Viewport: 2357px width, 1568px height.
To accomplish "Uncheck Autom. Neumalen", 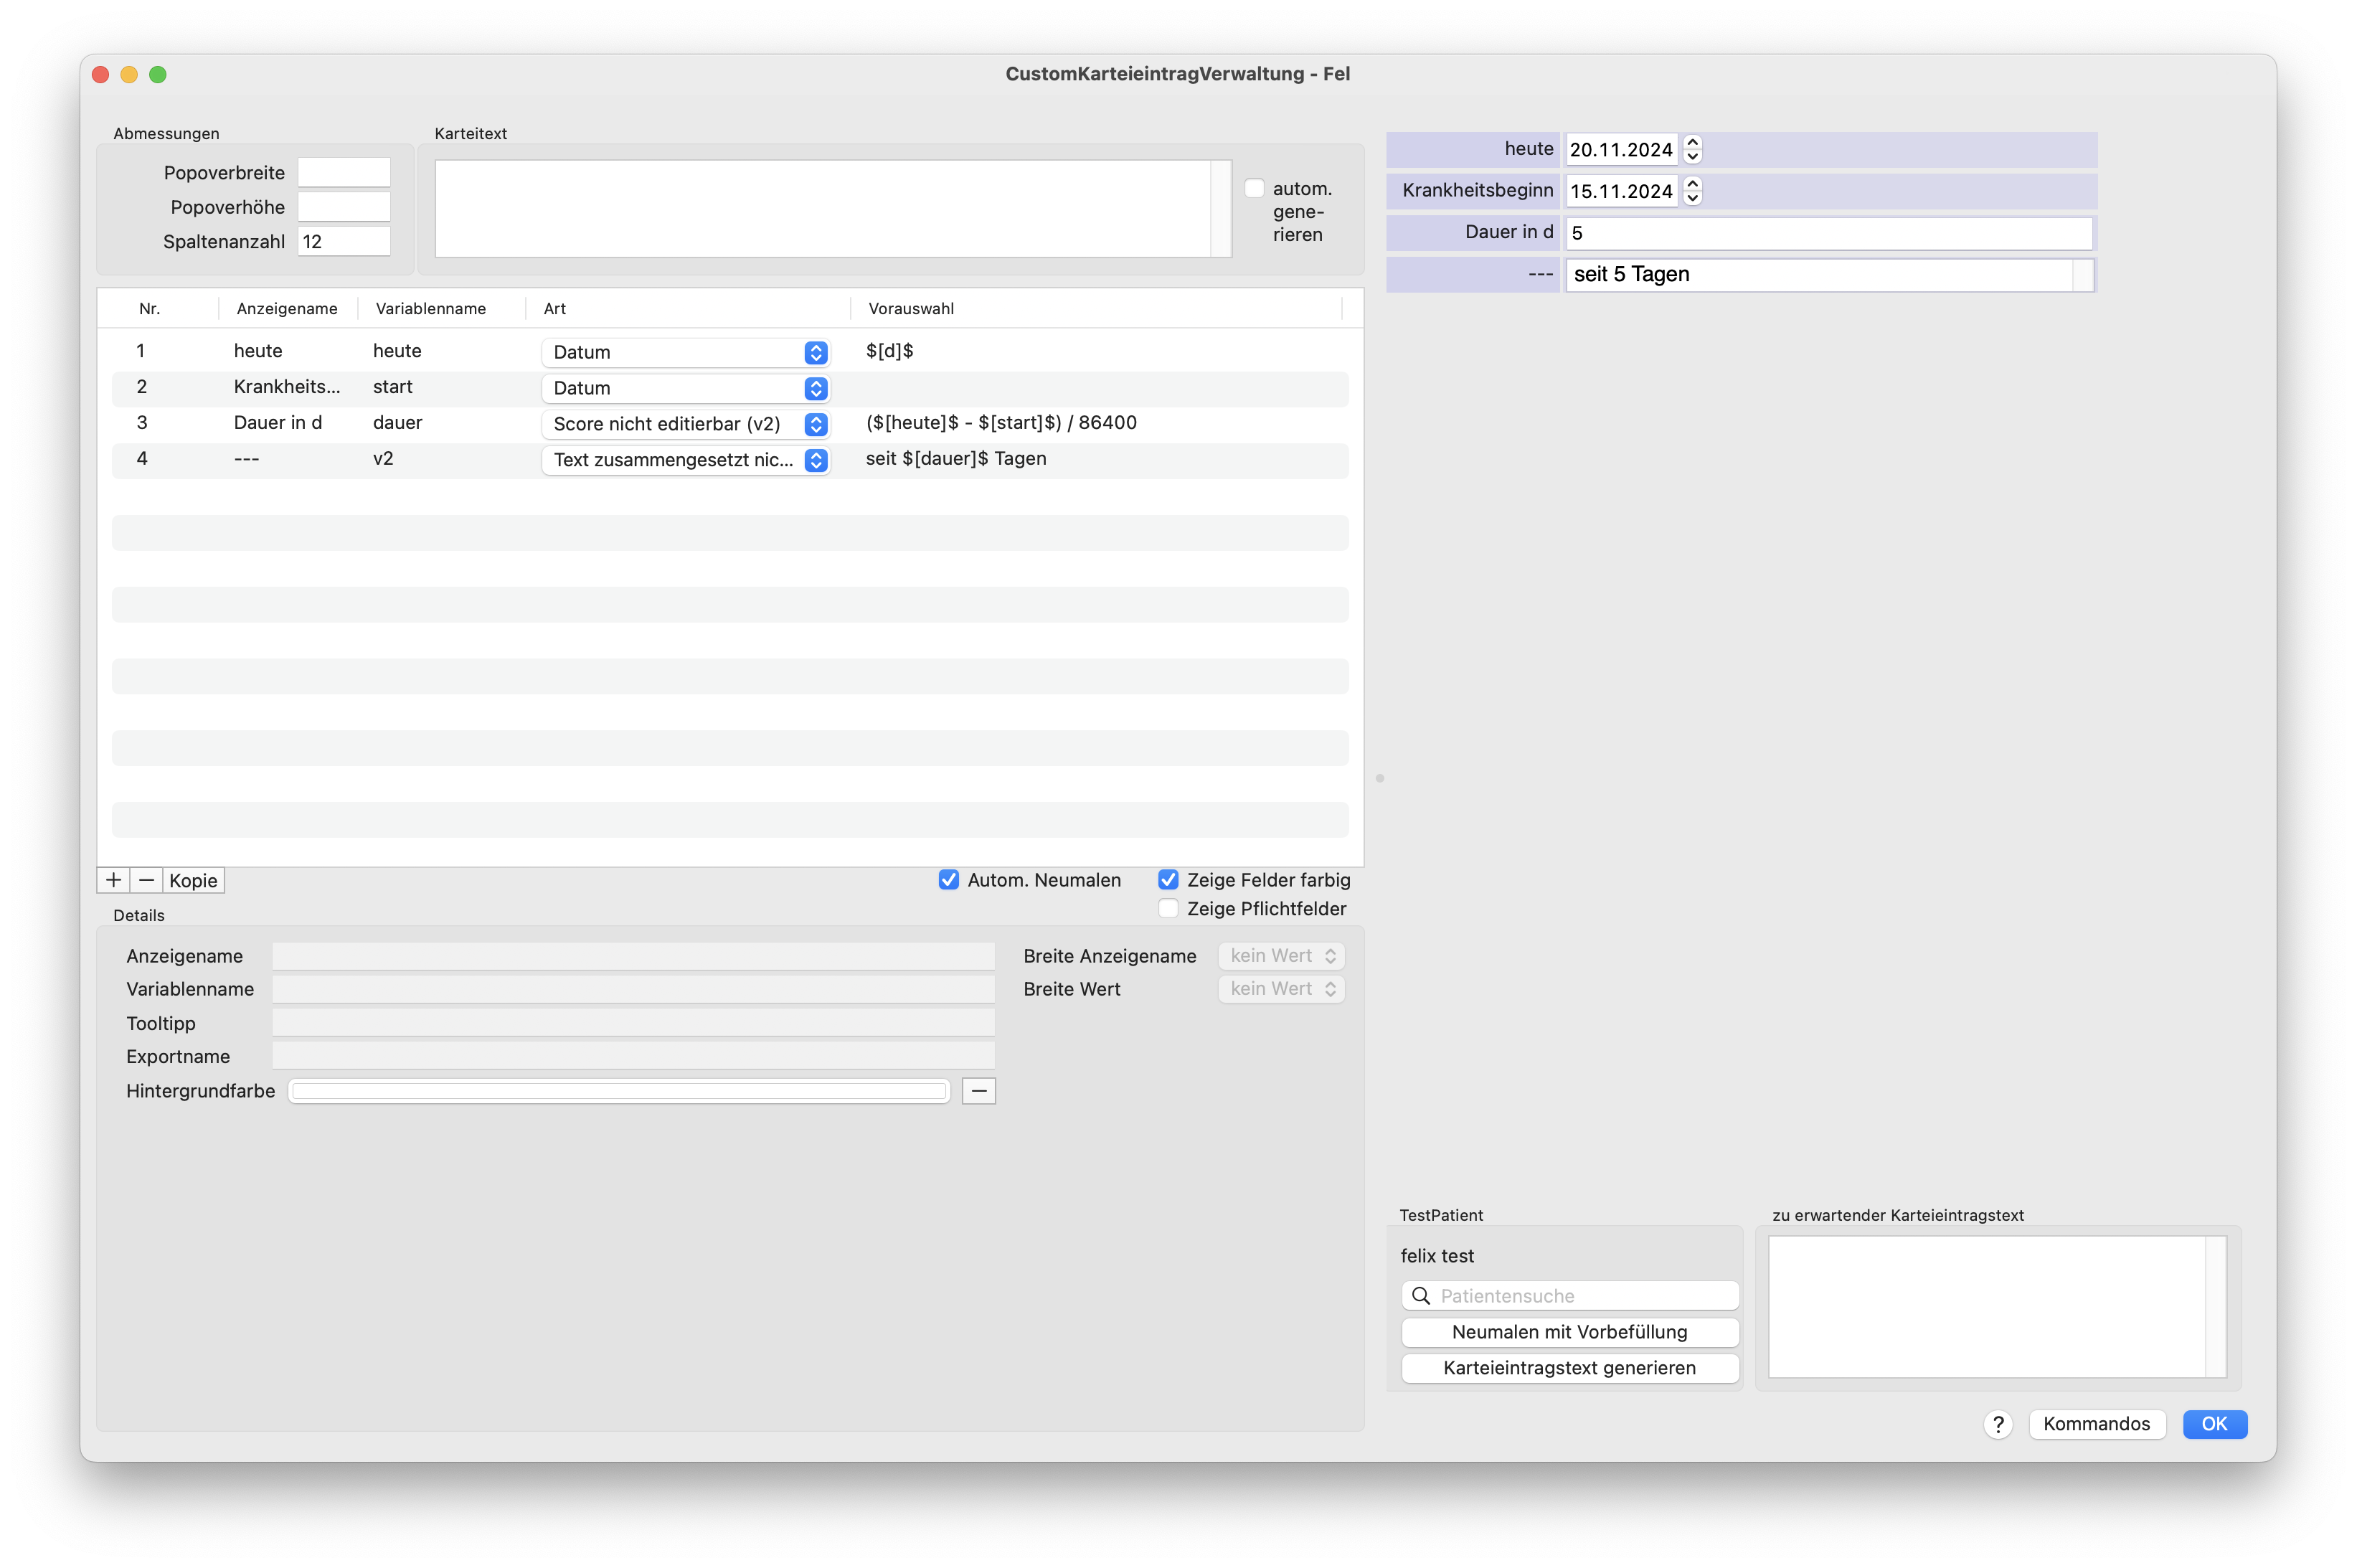I will [948, 880].
